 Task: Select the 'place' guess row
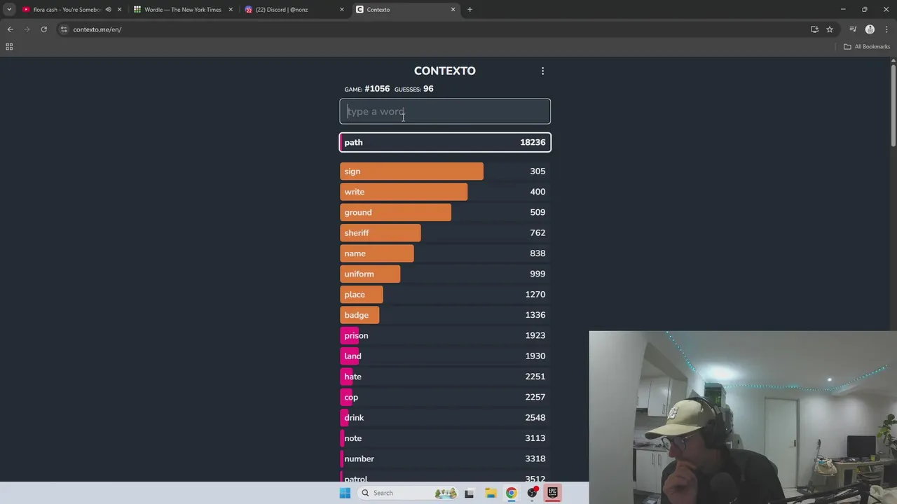445,295
